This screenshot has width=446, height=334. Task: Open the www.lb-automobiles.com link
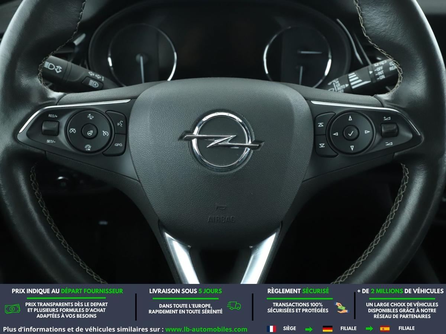[x=206, y=329]
